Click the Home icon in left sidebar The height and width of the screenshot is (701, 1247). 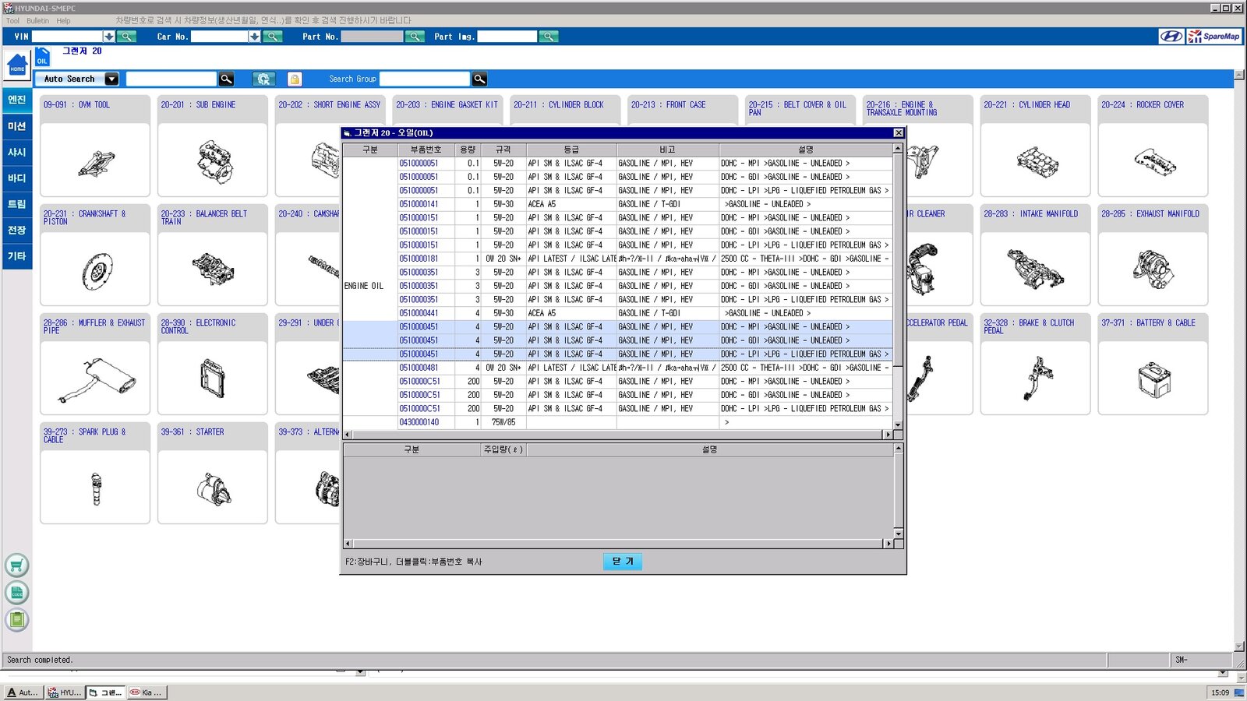coord(17,65)
